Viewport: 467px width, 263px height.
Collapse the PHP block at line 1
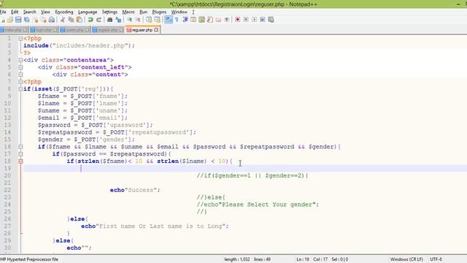20,39
